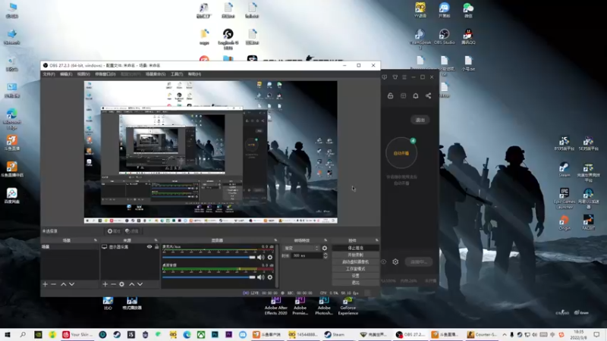
Task: Click 设置 button in Controls
Action: [x=355, y=276]
